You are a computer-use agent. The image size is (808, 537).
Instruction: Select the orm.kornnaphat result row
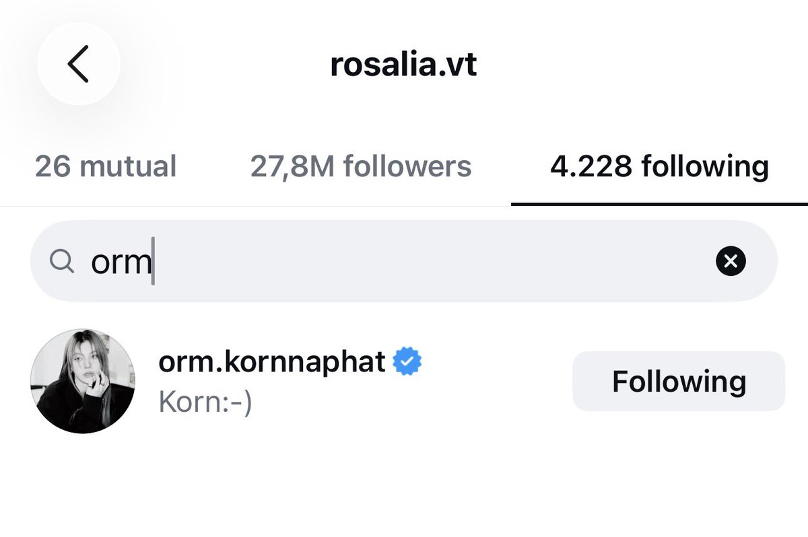[404, 382]
